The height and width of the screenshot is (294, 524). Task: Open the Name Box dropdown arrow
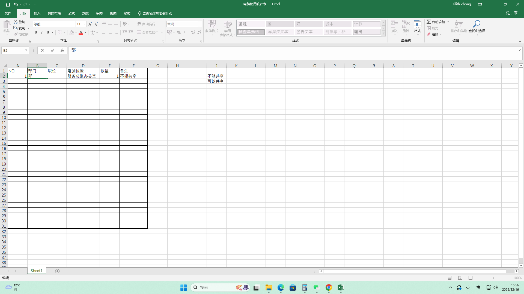pos(26,50)
